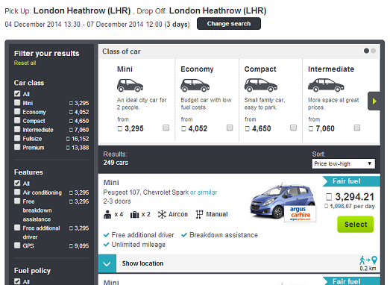The image size is (390, 285).
Task: Click the Intermediate class car icon
Action: tap(326, 85)
